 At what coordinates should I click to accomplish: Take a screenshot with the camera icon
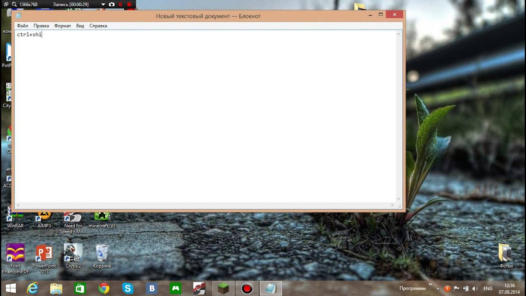coord(112,5)
